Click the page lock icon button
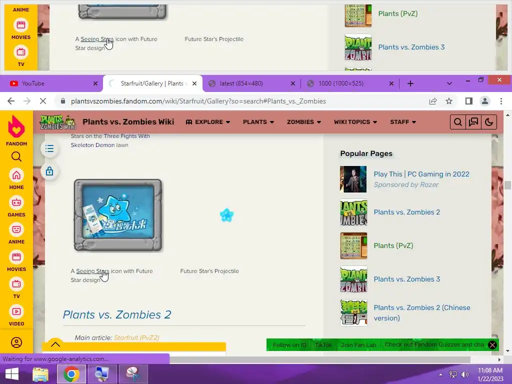This screenshot has height=384, width=512. [49, 171]
